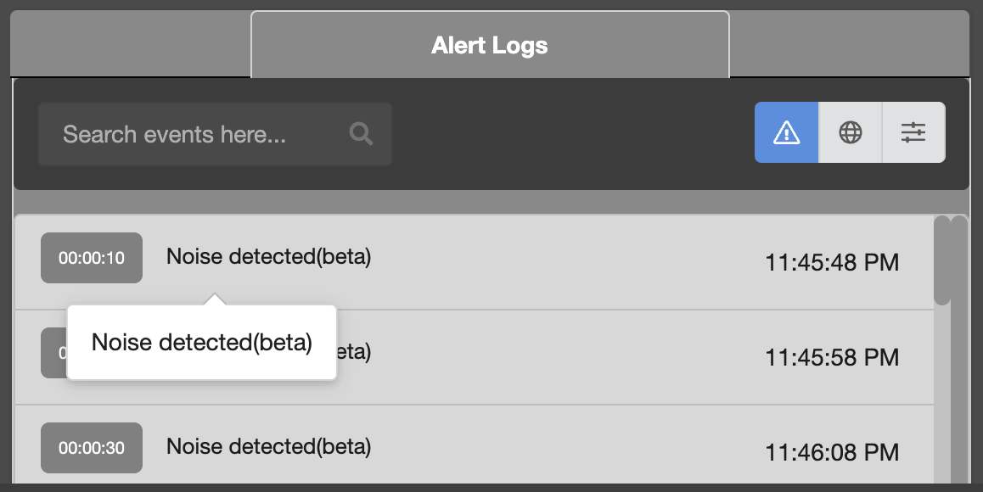Viewport: 983px width, 492px height.
Task: Click the magnifying glass search icon
Action: pos(362,134)
